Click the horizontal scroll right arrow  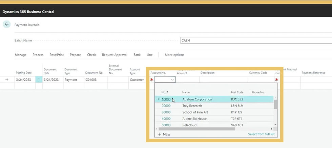tap(271, 129)
